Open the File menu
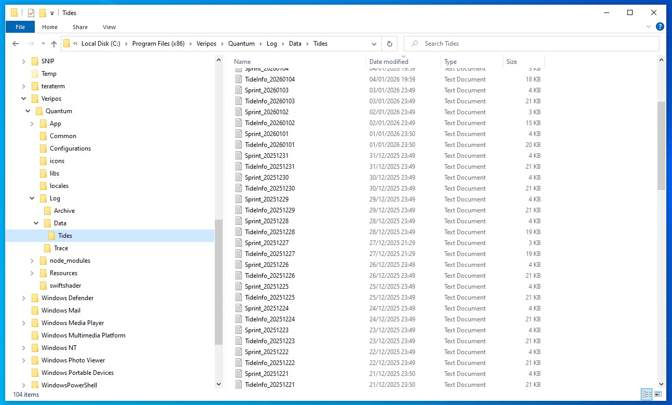The image size is (672, 405). [x=20, y=27]
